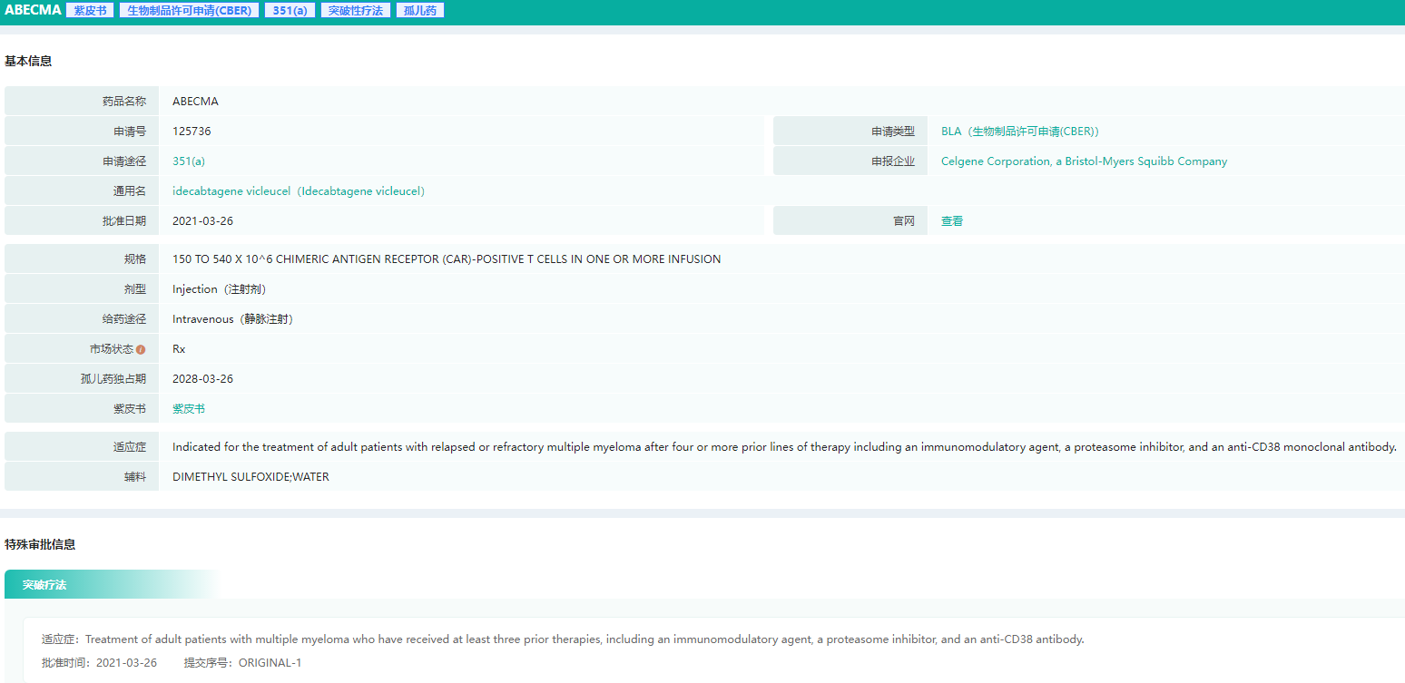
Task: Click the 规格 value about CAR-positive T cells
Action: point(447,259)
